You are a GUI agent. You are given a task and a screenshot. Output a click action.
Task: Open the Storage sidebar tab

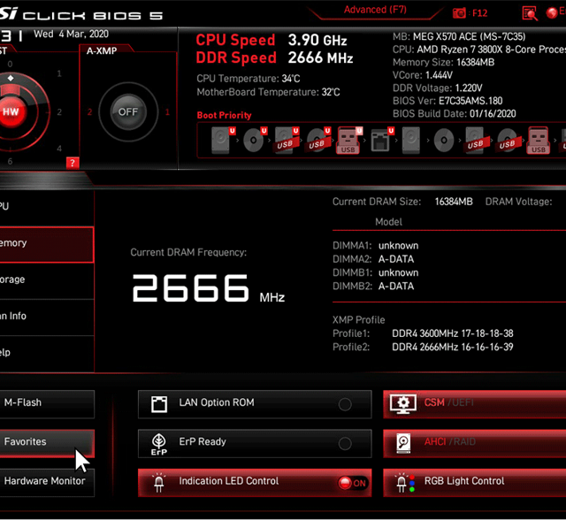[x=47, y=280]
